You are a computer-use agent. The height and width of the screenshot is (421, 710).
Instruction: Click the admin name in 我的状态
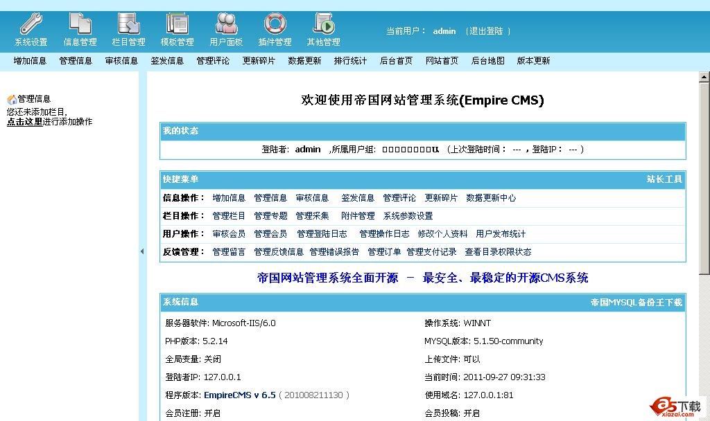pyautogui.click(x=308, y=150)
